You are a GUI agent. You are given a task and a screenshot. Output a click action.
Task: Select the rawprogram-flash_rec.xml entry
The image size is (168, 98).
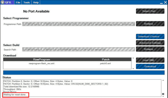coord(41,64)
